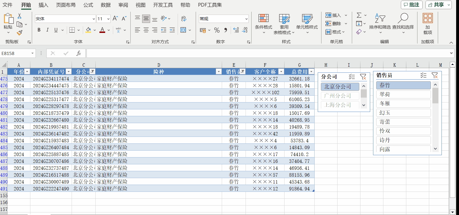459x215 pixels.
Task: Open the 数据 ribbon tab
Action: pyautogui.click(x=105, y=5)
